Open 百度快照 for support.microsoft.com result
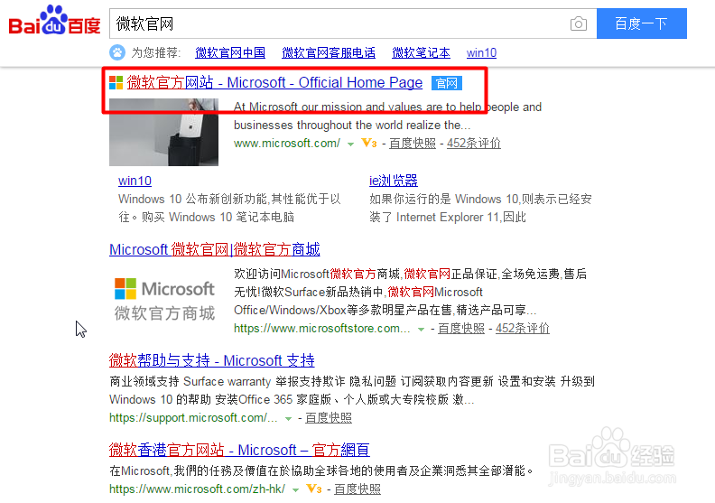This screenshot has width=715, height=503. [329, 418]
